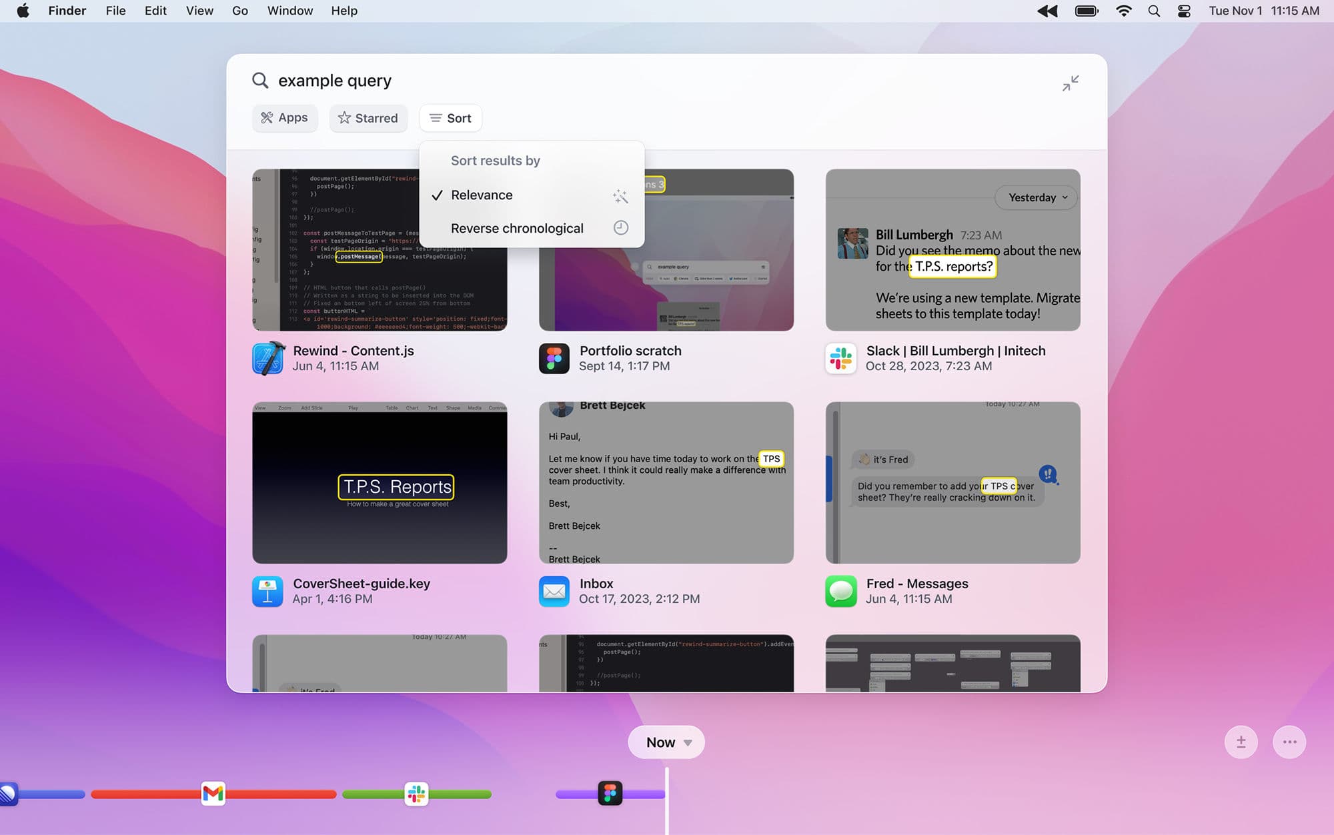1334x835 pixels.
Task: Click the Mail icon beside Inbox result
Action: 554,591
